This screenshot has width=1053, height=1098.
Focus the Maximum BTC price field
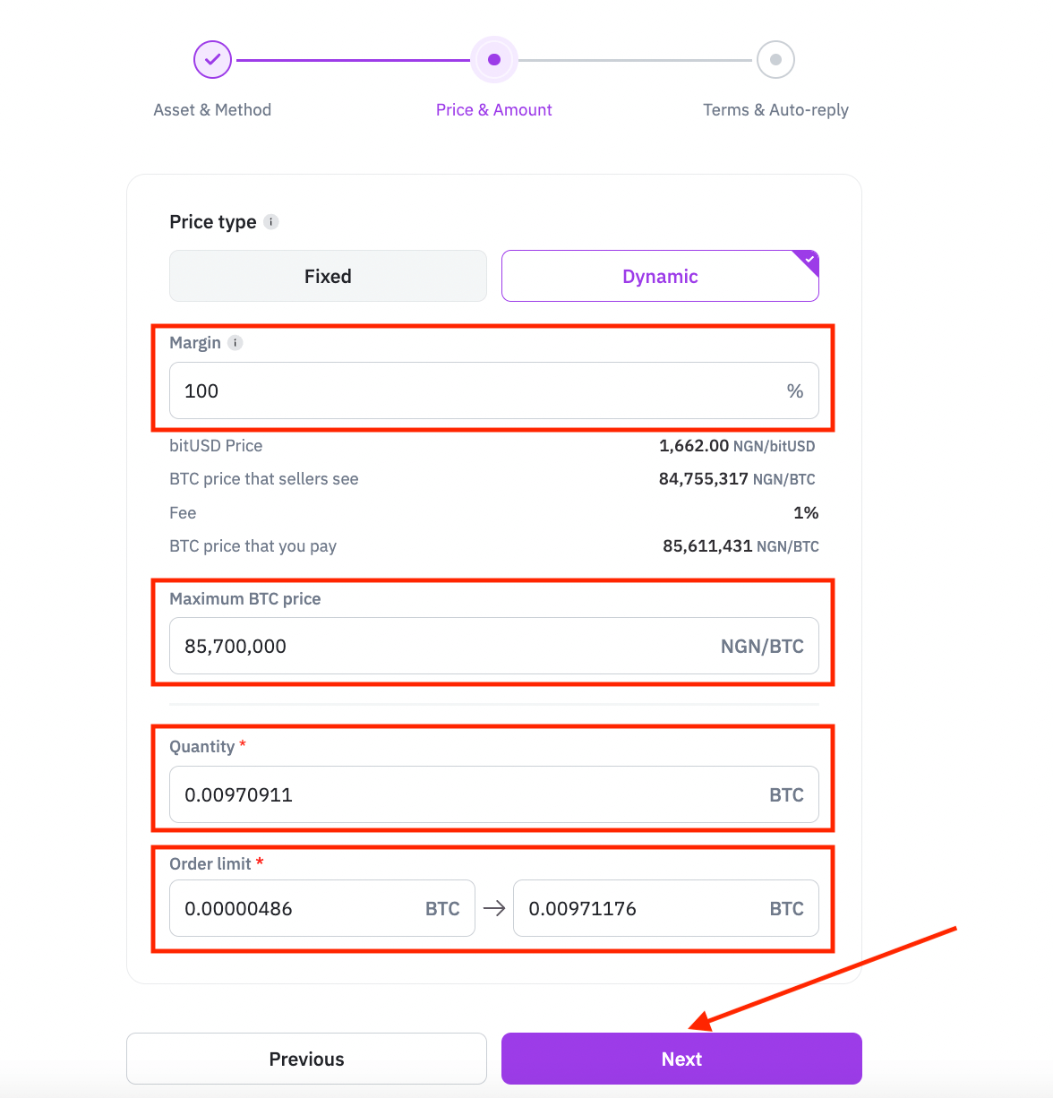(x=494, y=646)
